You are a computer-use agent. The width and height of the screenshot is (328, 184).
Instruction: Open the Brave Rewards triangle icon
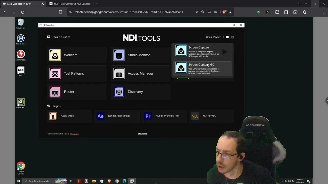point(230,12)
